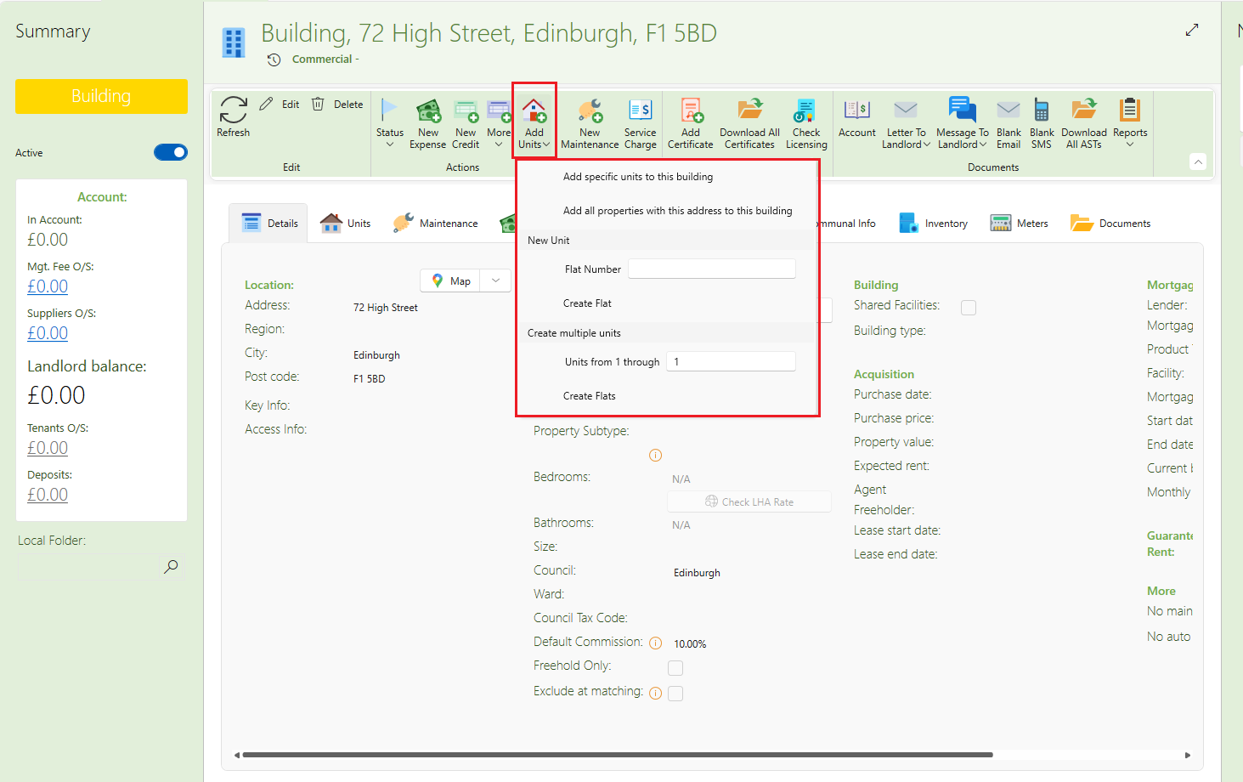Viewport: 1243px width, 782px height.
Task: Click the Delete trash icon
Action: point(318,104)
